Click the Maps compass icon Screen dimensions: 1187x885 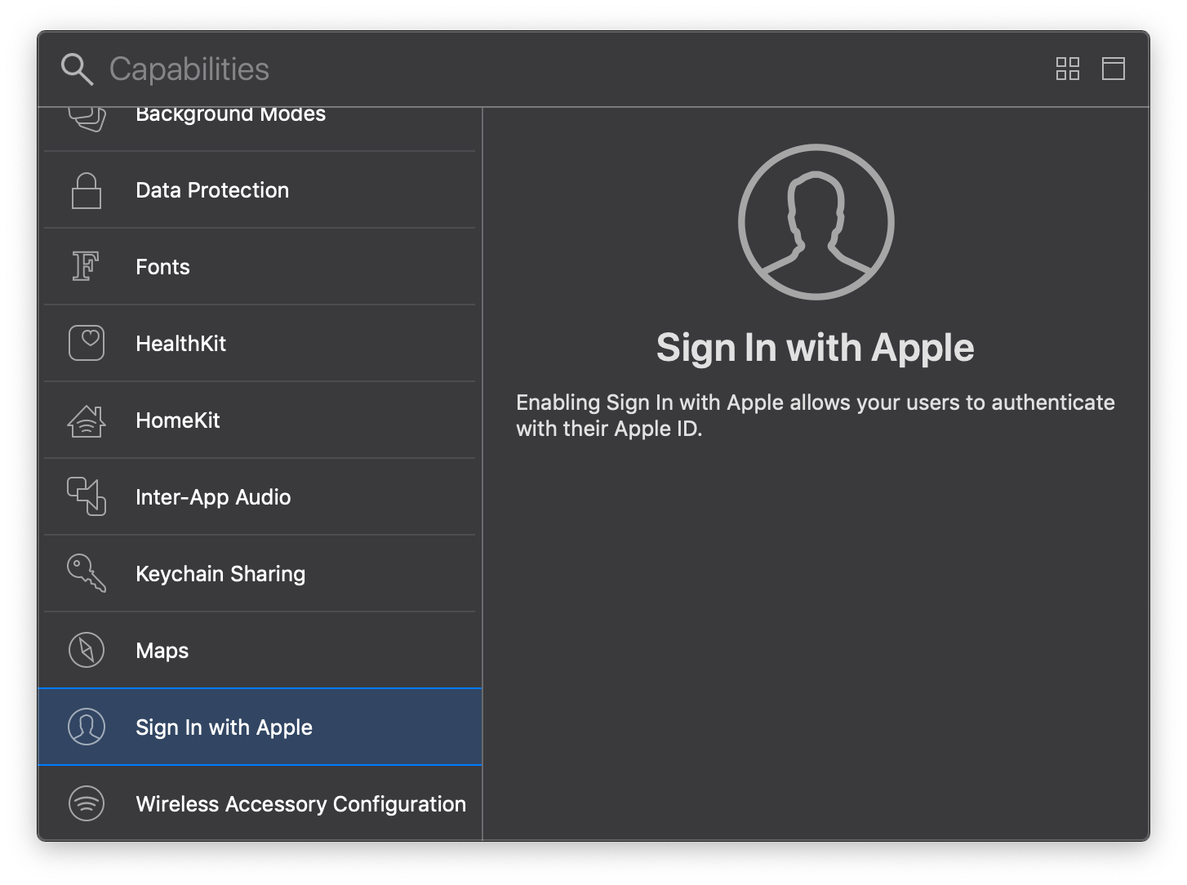pyautogui.click(x=87, y=650)
